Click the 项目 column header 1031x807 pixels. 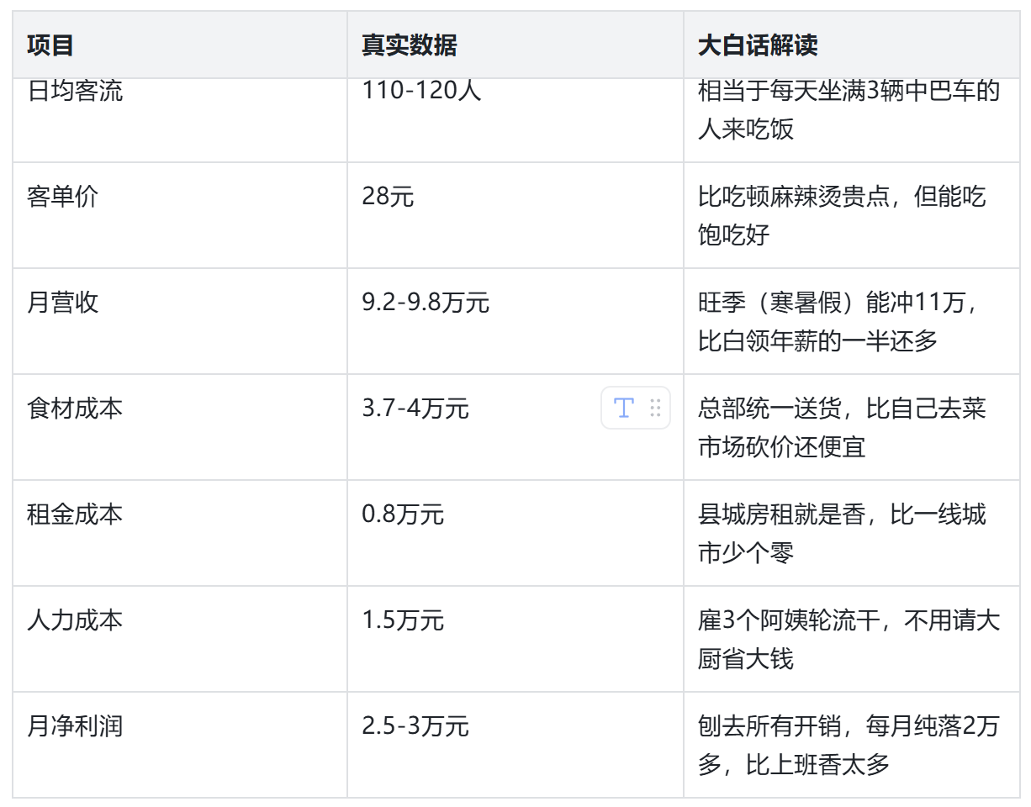(x=50, y=45)
